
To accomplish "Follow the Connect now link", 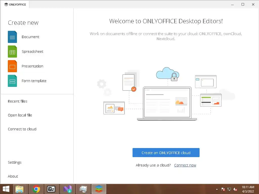I will click(185, 165).
